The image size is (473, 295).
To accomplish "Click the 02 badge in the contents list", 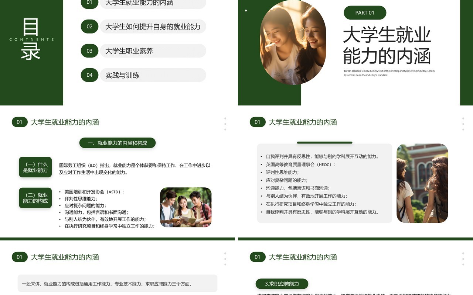I will (x=89, y=27).
